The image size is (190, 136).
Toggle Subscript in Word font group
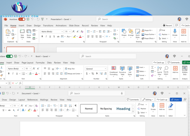click(14, 110)
